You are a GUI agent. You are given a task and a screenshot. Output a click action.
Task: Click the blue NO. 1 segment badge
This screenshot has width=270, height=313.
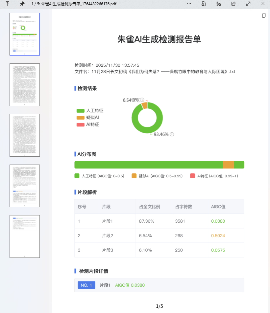[x=86, y=285]
